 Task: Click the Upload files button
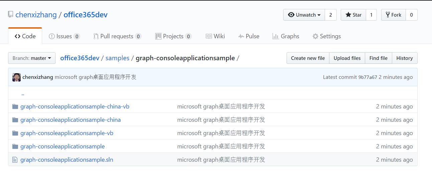click(347, 58)
